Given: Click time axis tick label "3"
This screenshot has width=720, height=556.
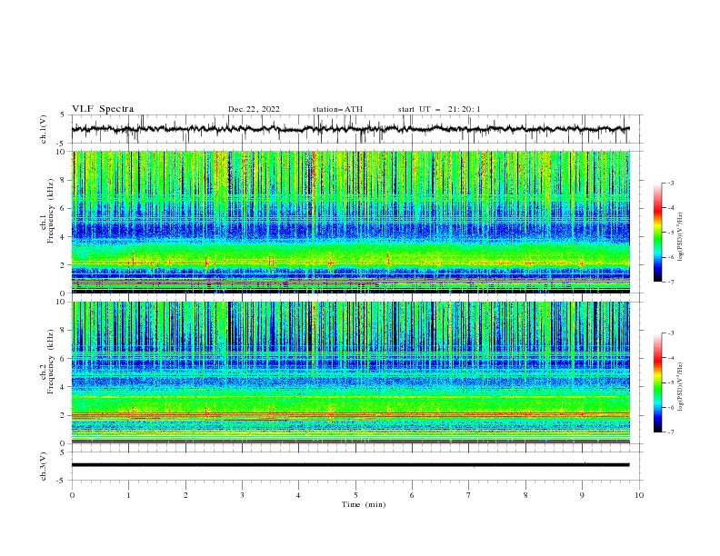Looking at the screenshot, I should pos(242,495).
